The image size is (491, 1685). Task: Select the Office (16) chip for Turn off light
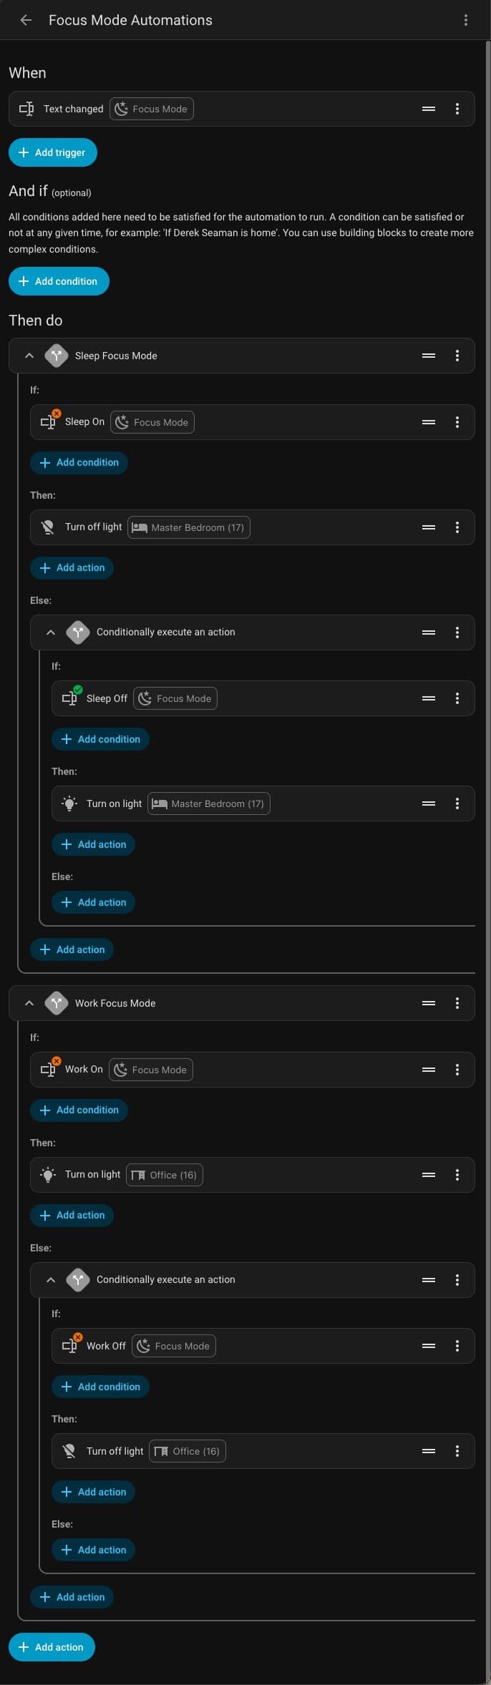(x=188, y=1451)
